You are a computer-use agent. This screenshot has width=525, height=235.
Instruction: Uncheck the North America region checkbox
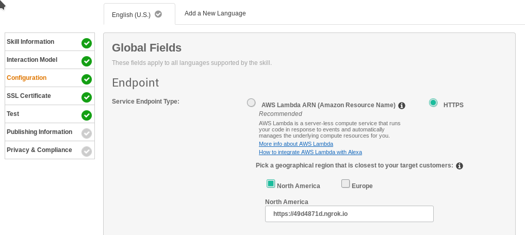click(x=271, y=183)
